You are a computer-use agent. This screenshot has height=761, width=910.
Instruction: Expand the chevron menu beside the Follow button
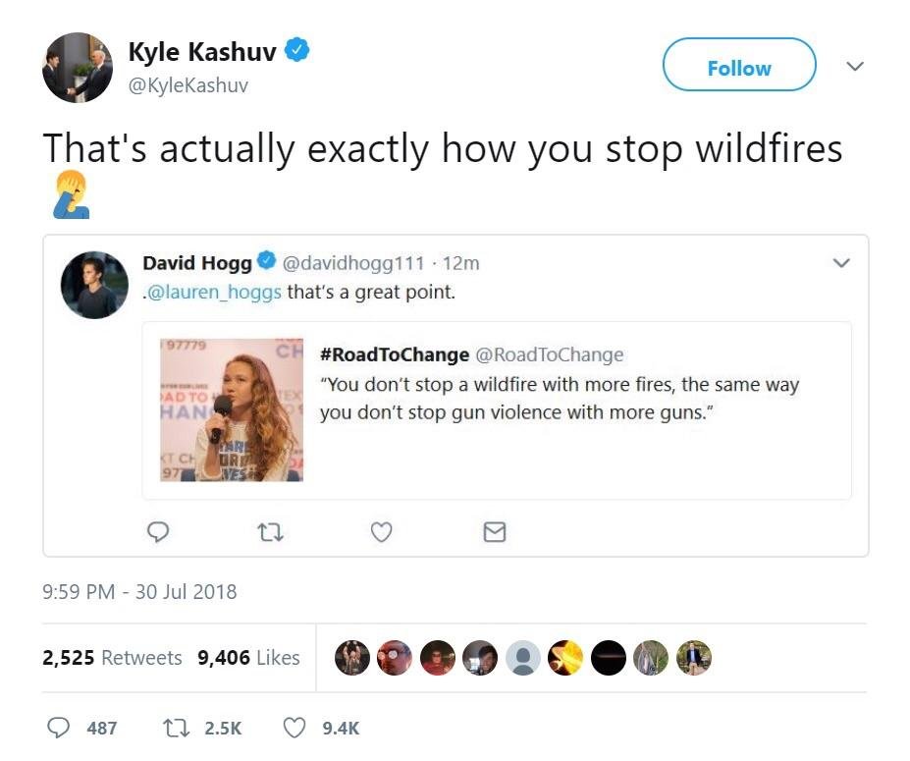coord(855,66)
